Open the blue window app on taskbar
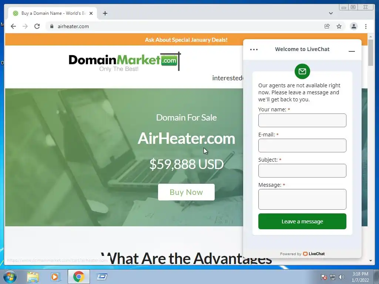The width and height of the screenshot is (379, 284). (102, 277)
